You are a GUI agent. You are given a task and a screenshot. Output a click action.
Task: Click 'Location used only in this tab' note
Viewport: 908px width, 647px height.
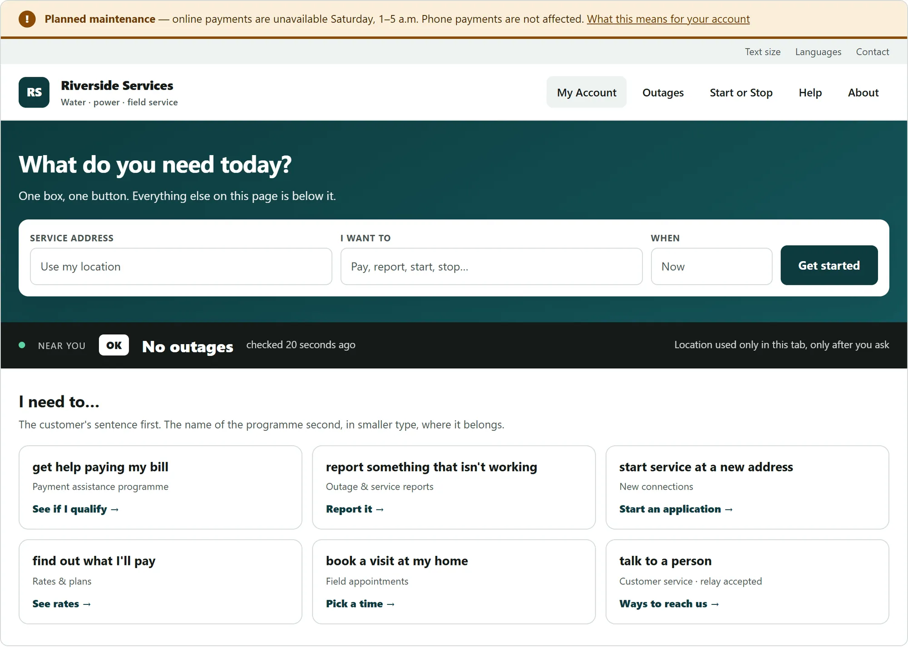pyautogui.click(x=781, y=345)
